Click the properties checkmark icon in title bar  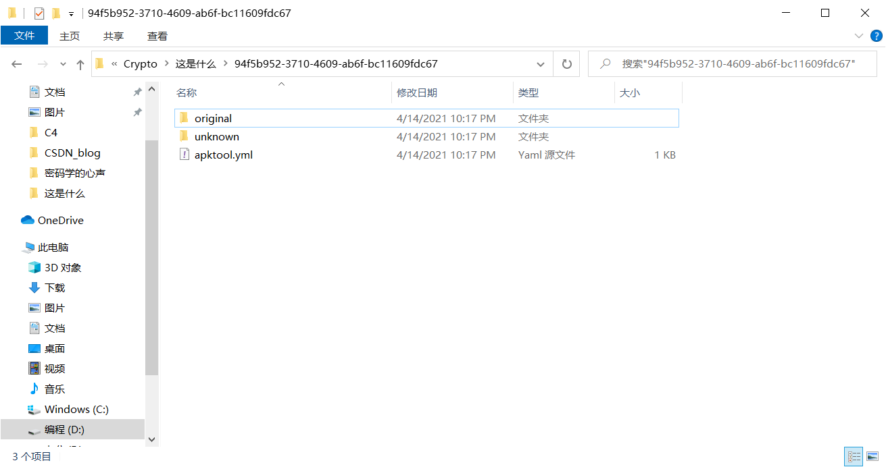(39, 13)
